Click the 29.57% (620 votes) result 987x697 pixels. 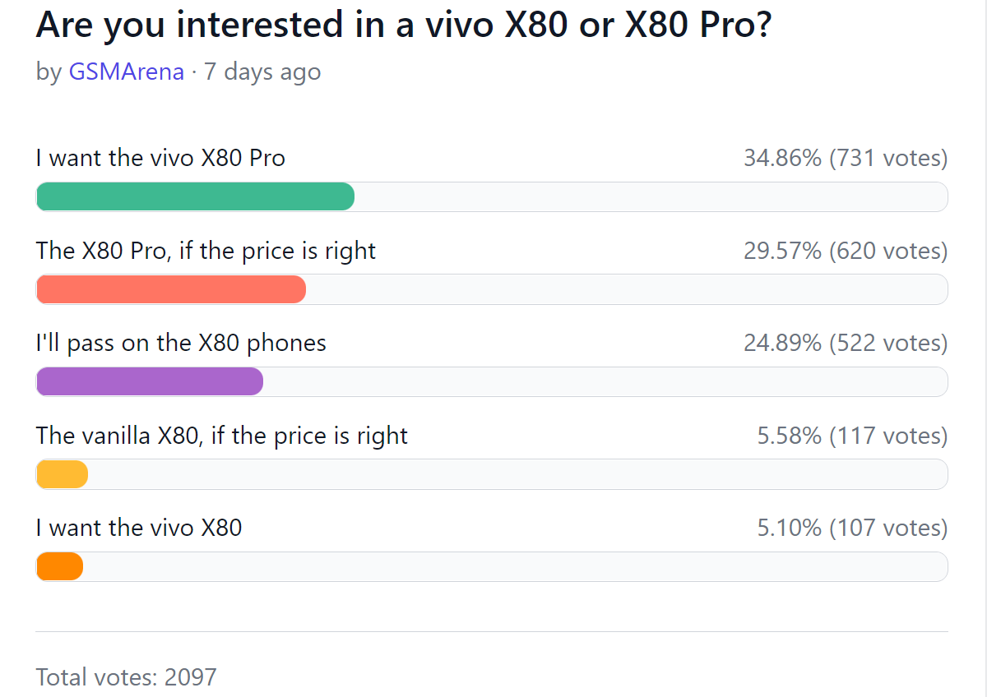tap(846, 251)
